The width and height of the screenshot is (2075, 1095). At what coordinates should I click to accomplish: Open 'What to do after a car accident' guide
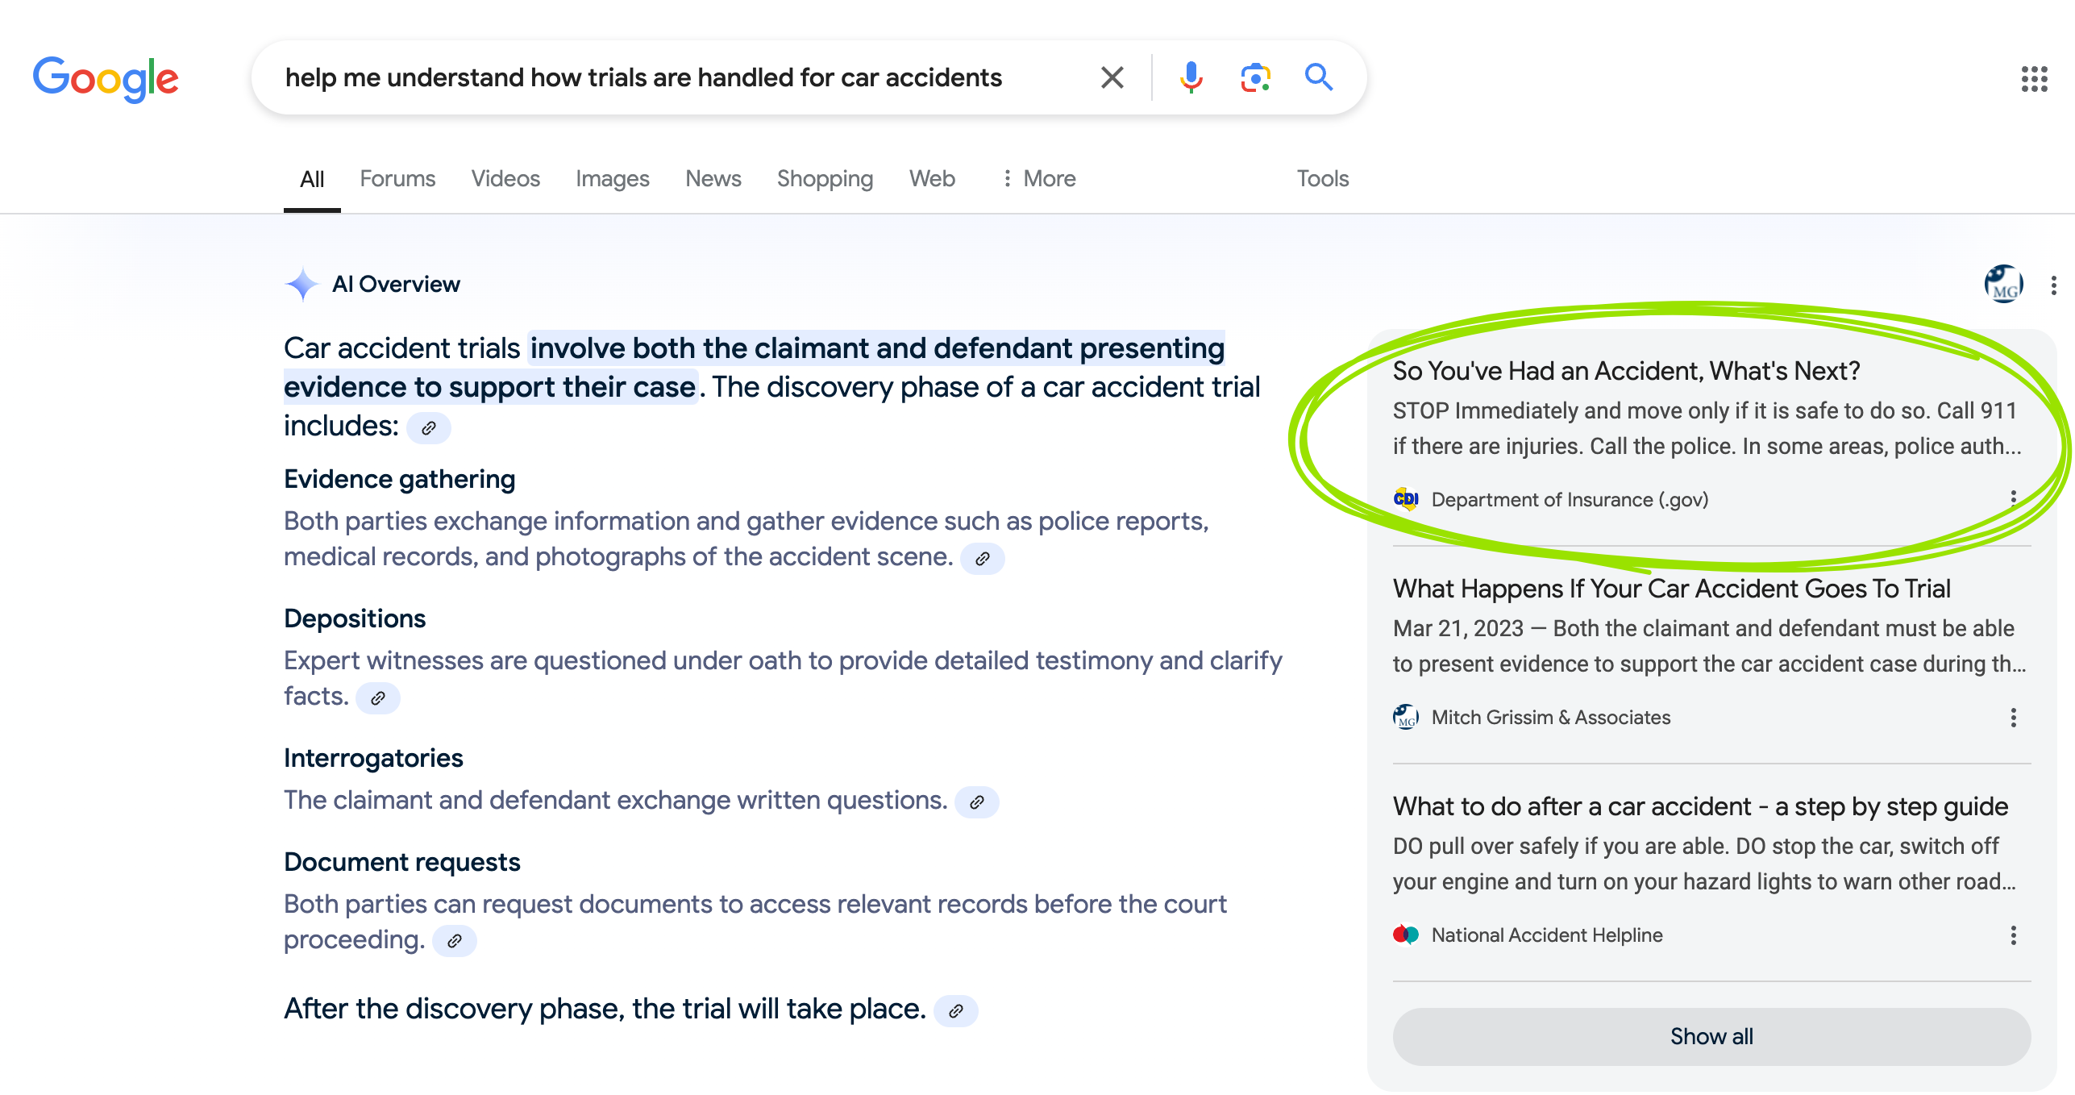point(1700,806)
